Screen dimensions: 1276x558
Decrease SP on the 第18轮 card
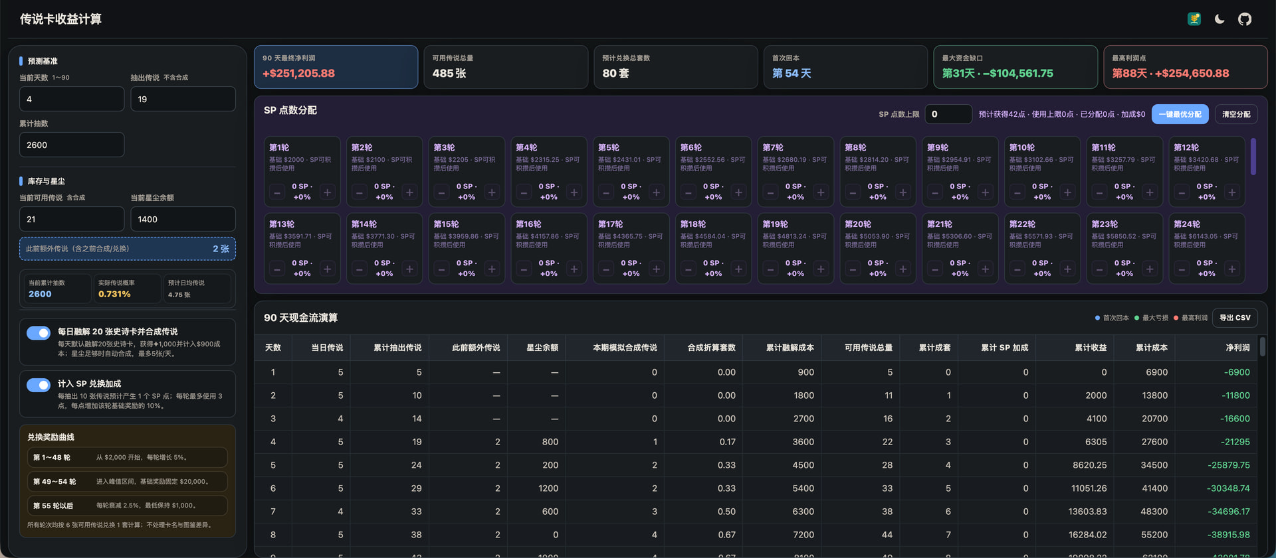(689, 269)
